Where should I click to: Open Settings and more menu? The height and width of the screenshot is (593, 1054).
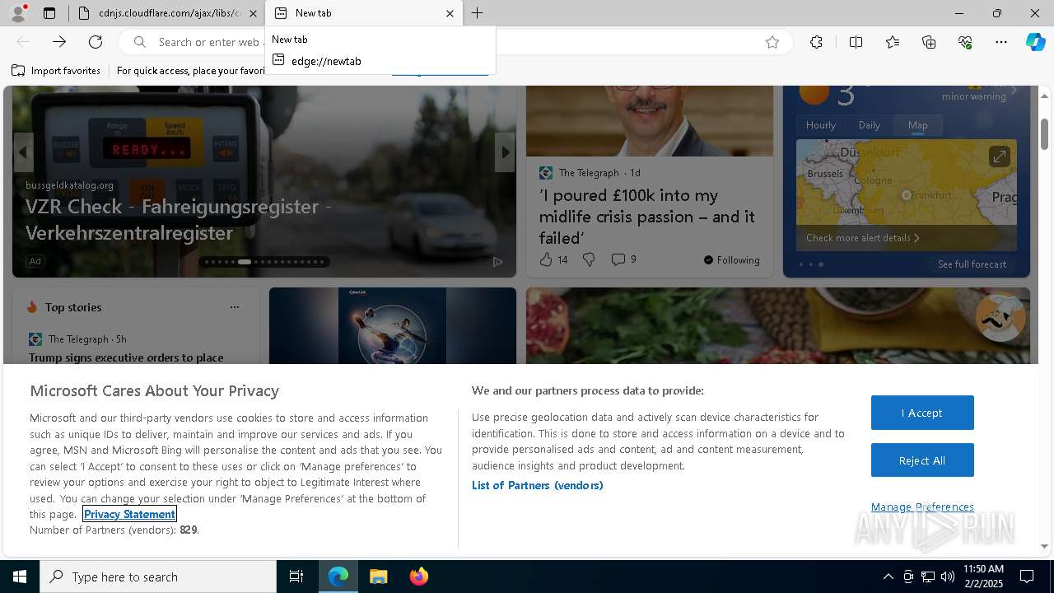point(1001,42)
